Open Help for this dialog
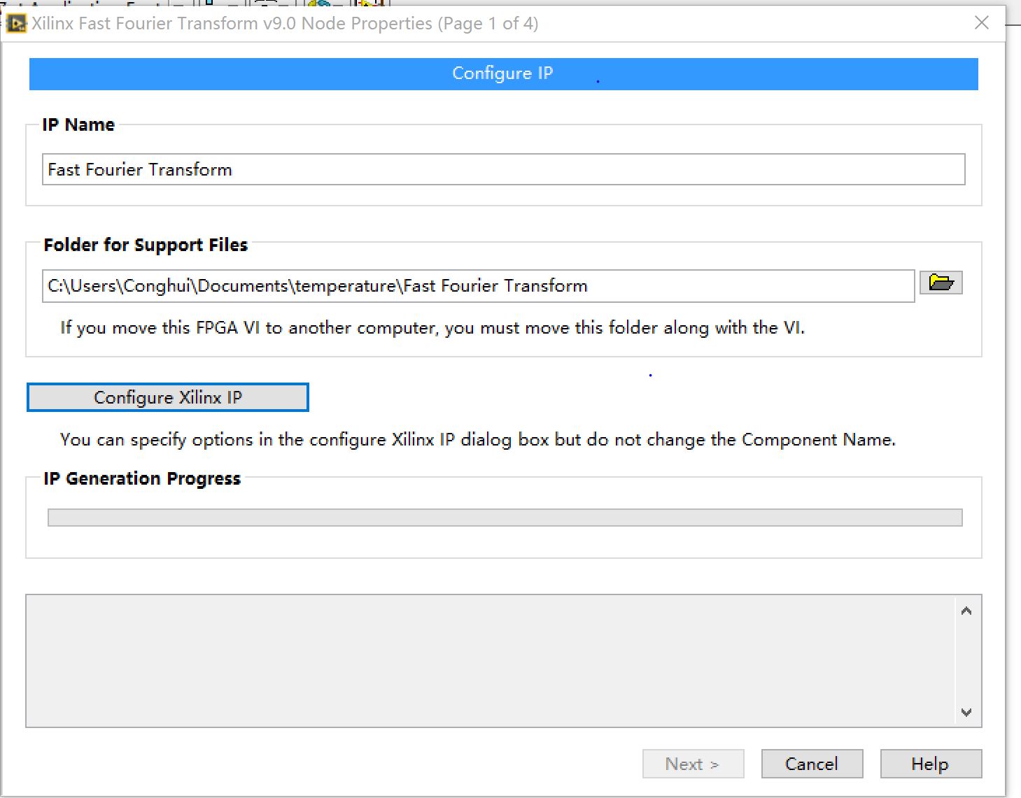This screenshot has width=1021, height=798. [x=931, y=764]
